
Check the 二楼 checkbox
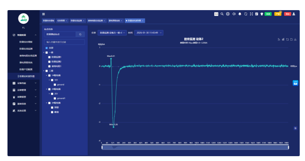pos(47,71)
